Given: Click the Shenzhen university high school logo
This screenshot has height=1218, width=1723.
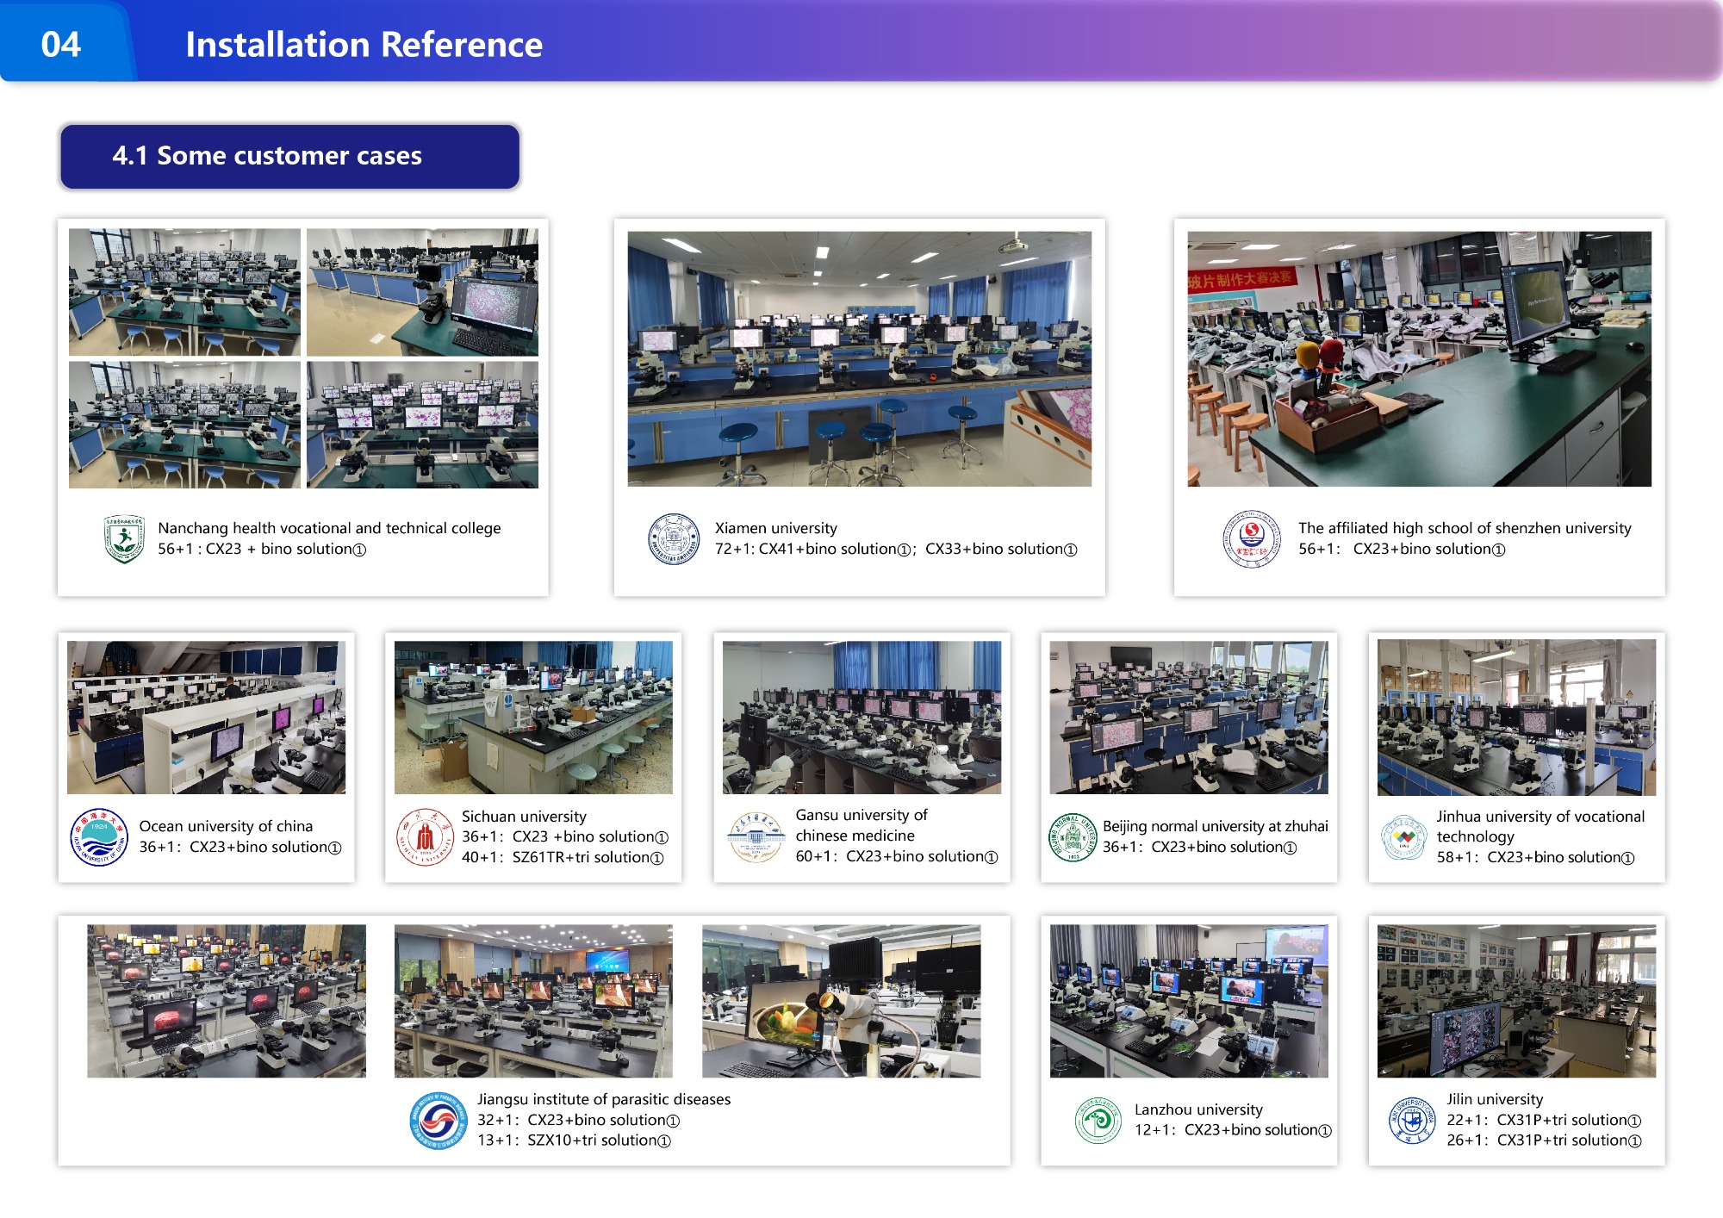Looking at the screenshot, I should point(1251,539).
